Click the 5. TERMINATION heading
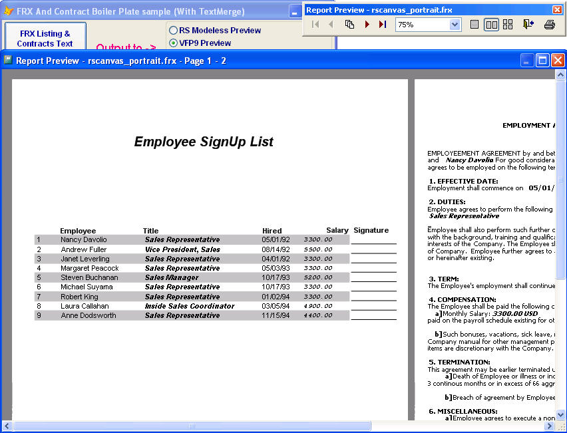Image resolution: width=567 pixels, height=433 pixels. click(460, 362)
